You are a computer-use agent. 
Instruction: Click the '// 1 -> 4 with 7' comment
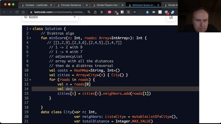66,52
